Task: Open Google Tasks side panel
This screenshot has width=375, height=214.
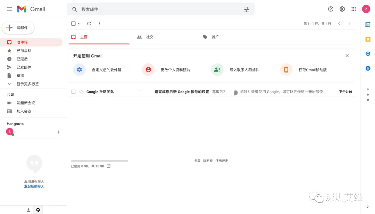Action: (368, 54)
